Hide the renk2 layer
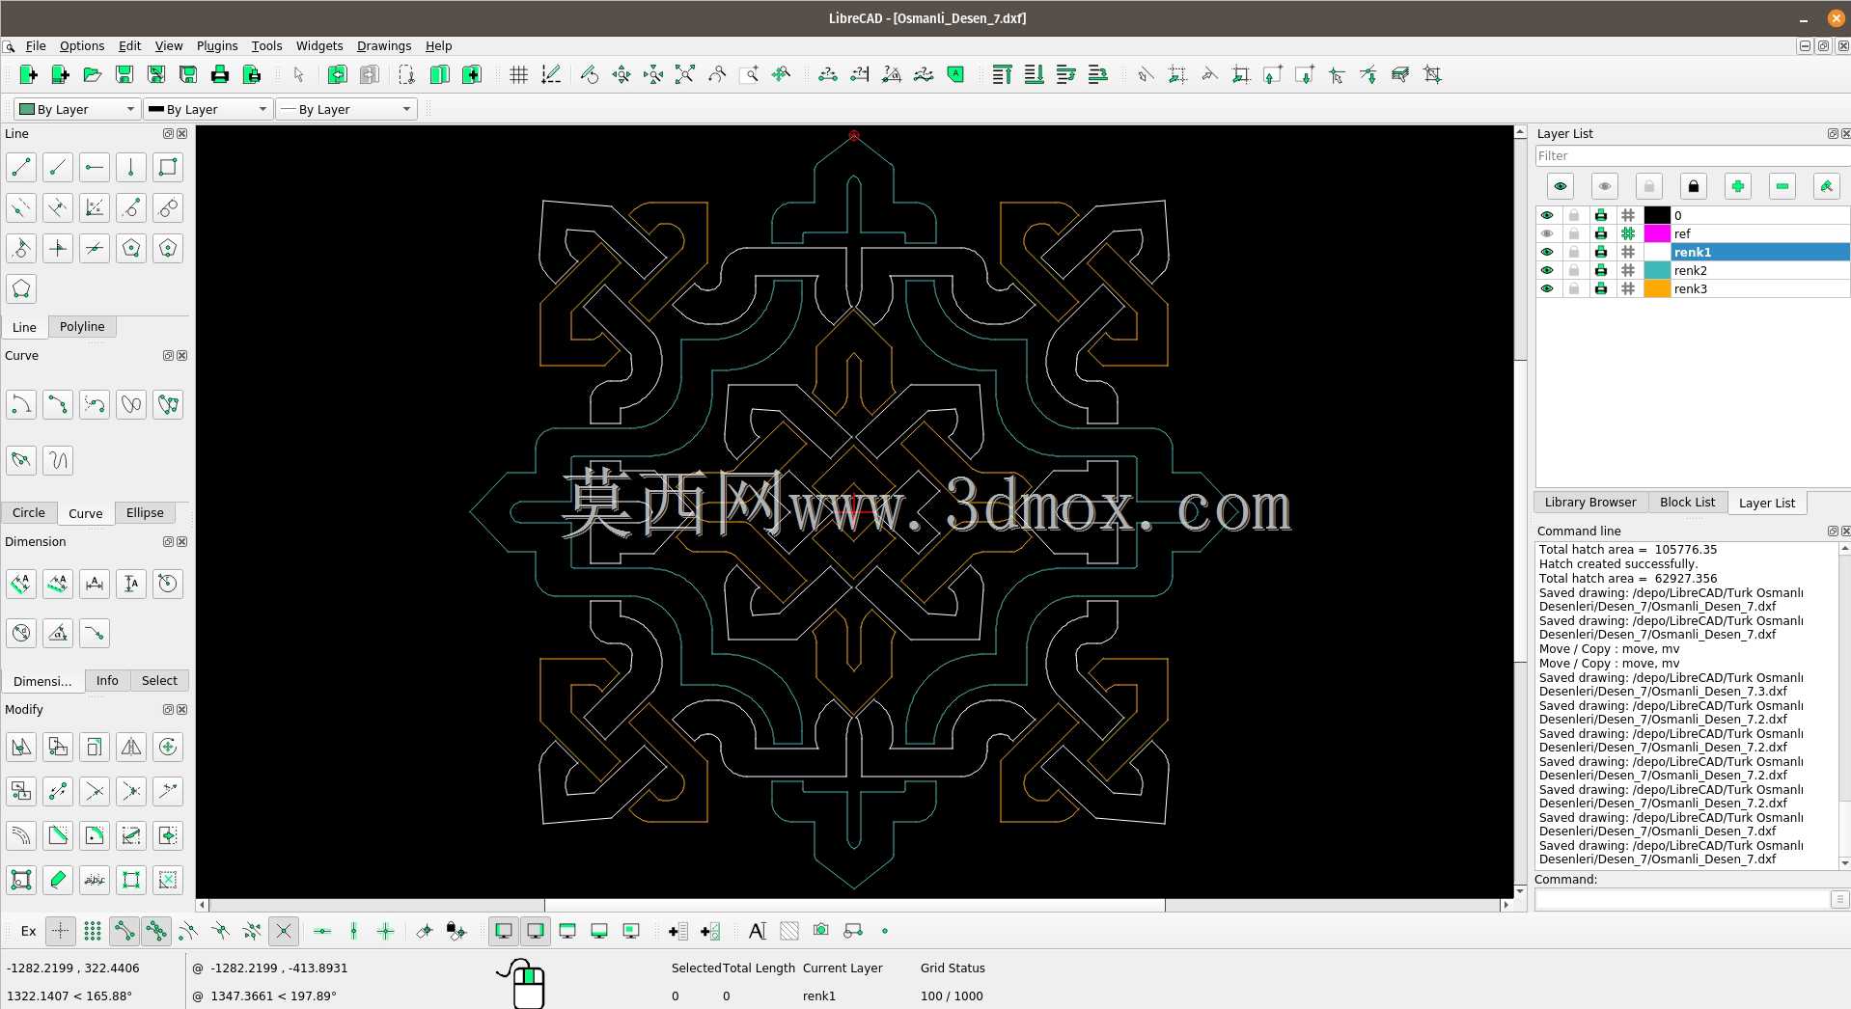 (x=1547, y=270)
